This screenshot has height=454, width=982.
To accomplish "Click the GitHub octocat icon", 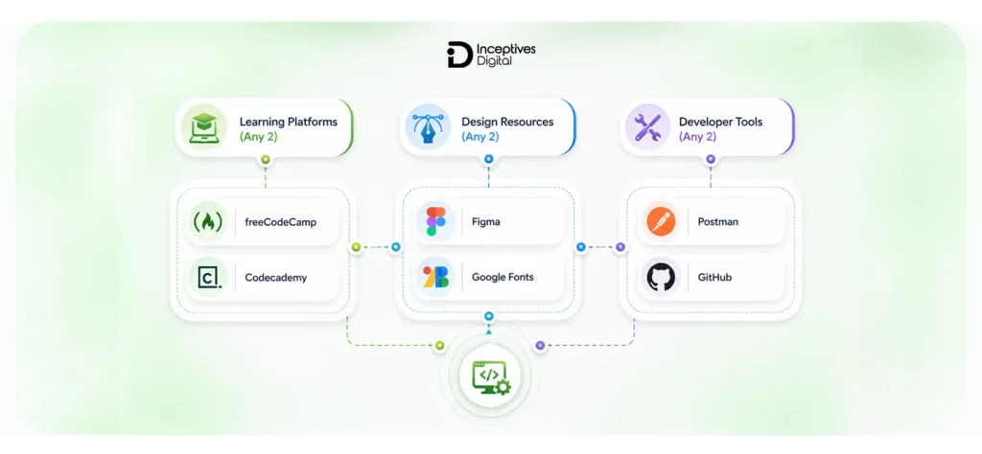I will (661, 277).
